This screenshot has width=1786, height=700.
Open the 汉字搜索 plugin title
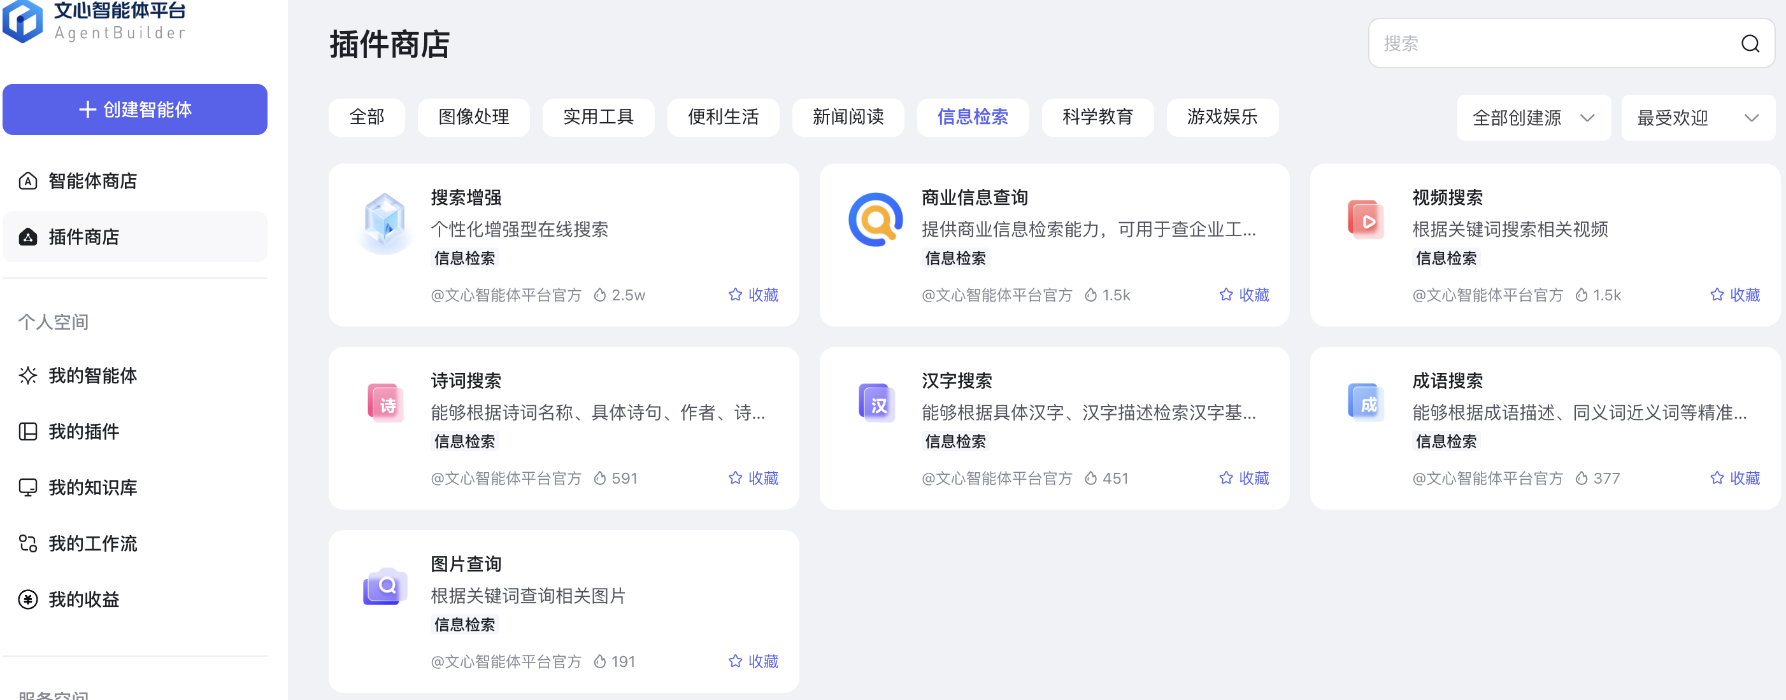[956, 381]
